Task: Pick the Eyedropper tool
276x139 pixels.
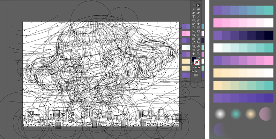Action: point(194,42)
